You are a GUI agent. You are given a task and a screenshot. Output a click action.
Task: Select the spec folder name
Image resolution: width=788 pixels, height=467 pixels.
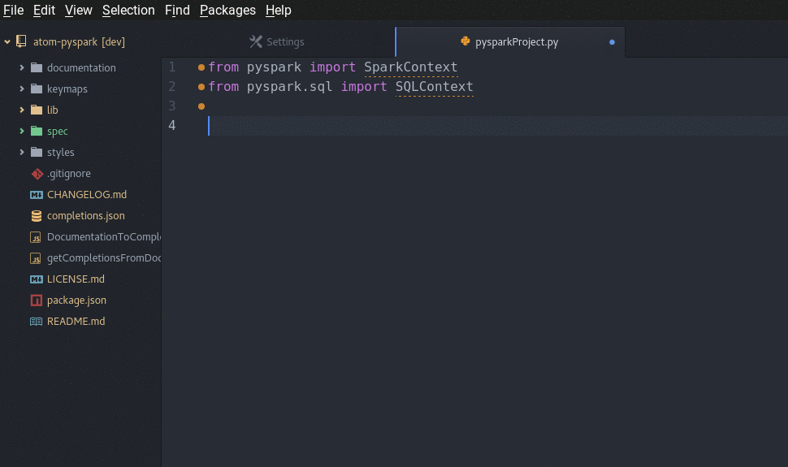point(58,132)
